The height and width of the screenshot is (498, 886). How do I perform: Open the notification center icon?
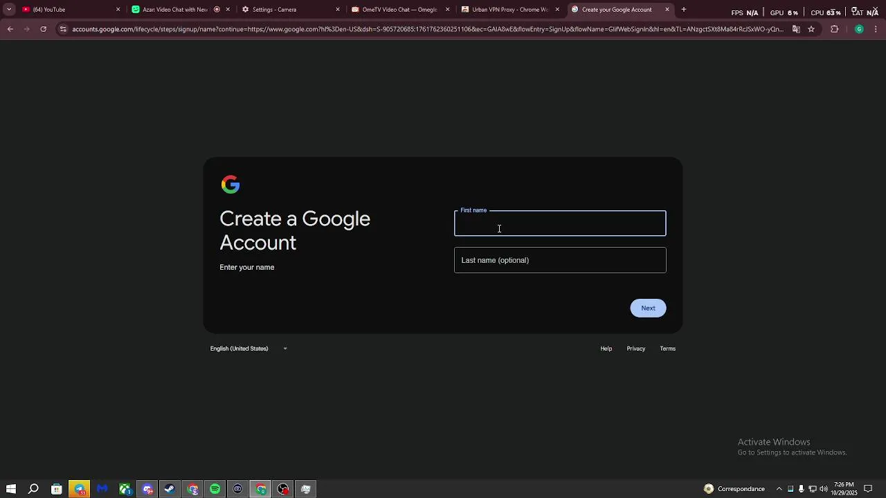click(x=868, y=489)
